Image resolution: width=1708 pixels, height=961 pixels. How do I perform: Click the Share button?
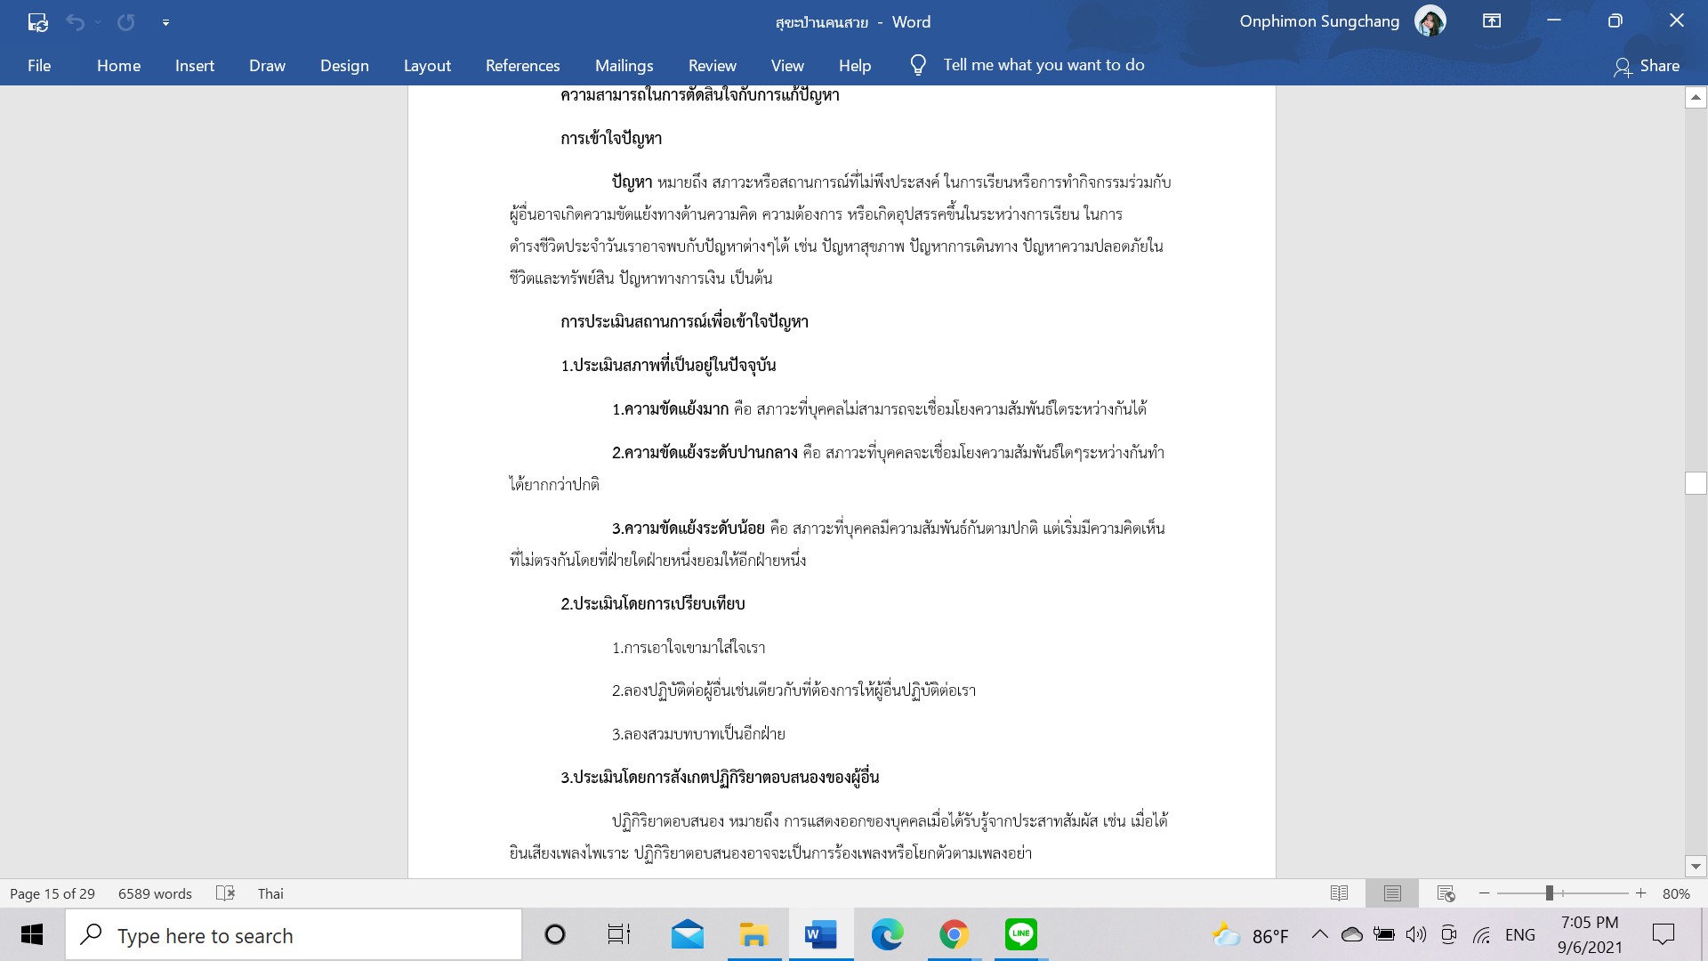pos(1647,66)
